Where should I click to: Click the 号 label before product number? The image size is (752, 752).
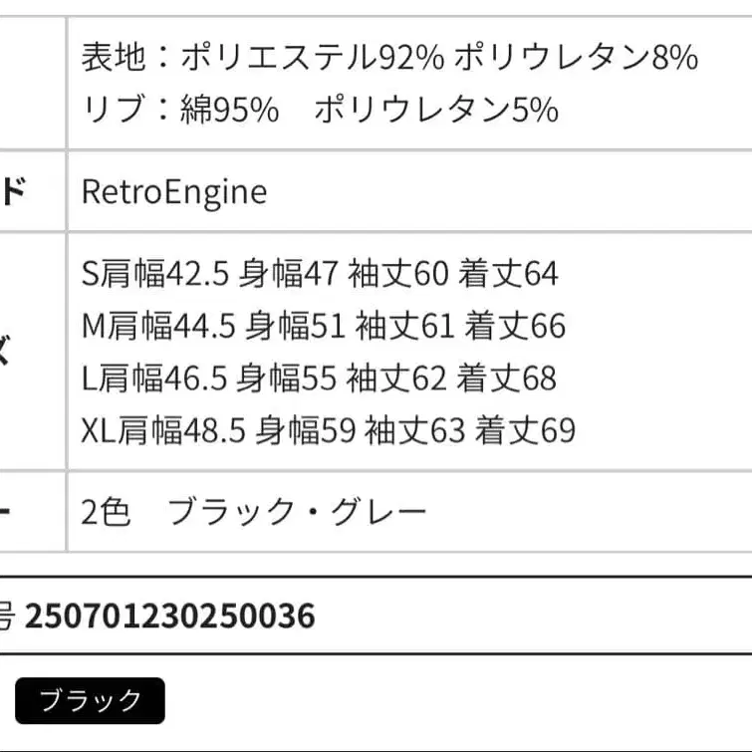(6, 617)
